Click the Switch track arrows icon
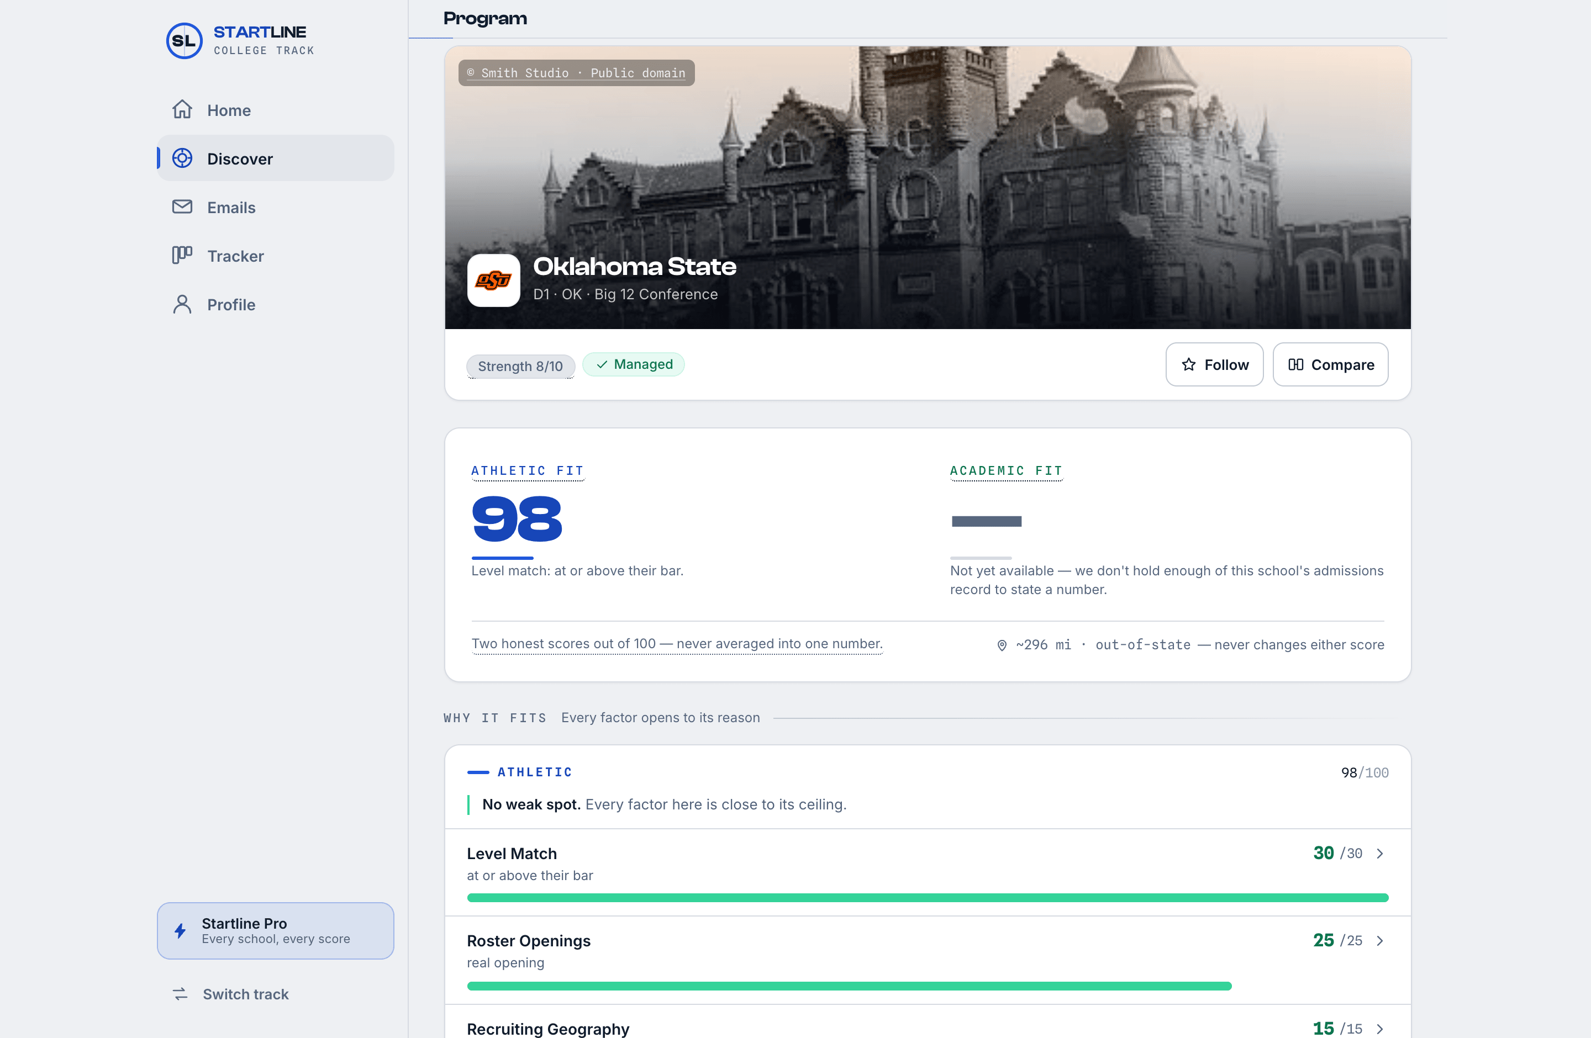Screen dimensions: 1591x1038 click(180, 994)
